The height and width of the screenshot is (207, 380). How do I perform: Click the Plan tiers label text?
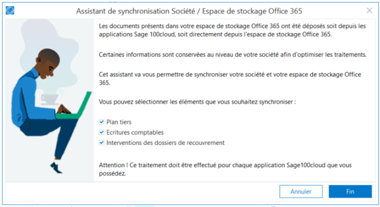[119, 122]
